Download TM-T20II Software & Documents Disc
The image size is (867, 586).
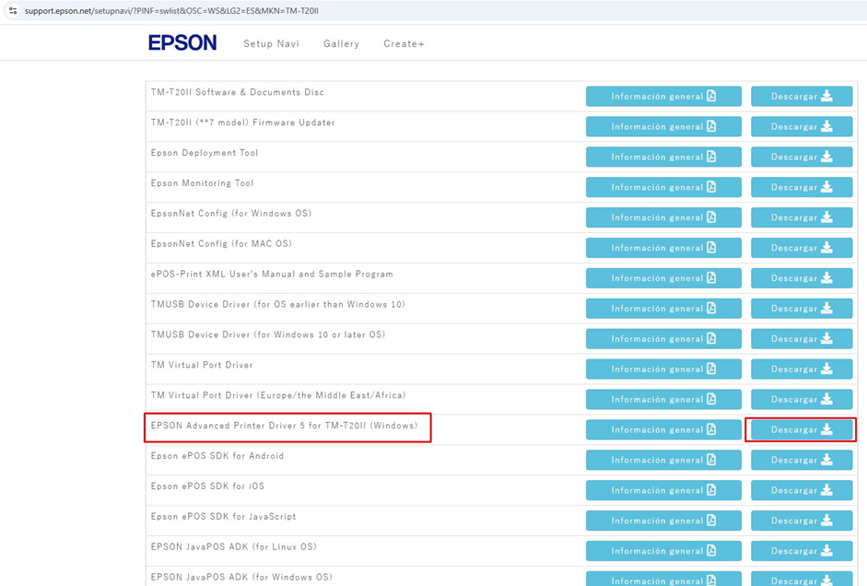[x=801, y=96]
